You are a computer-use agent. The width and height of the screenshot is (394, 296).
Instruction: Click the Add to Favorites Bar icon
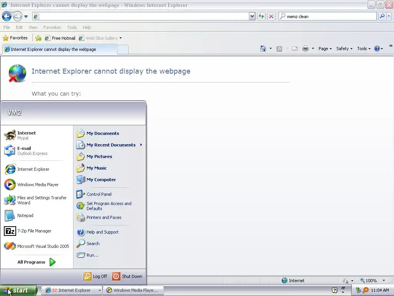click(38, 38)
